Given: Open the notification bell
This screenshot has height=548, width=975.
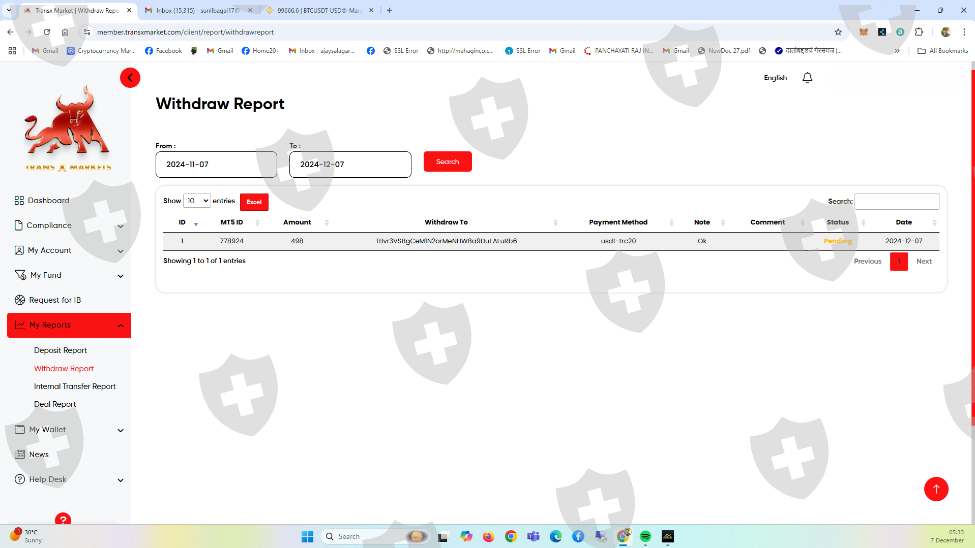Looking at the screenshot, I should (x=807, y=78).
